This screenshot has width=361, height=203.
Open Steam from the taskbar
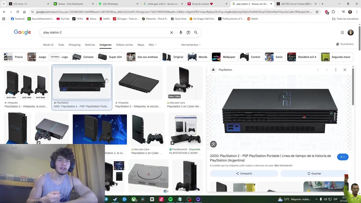115,199
